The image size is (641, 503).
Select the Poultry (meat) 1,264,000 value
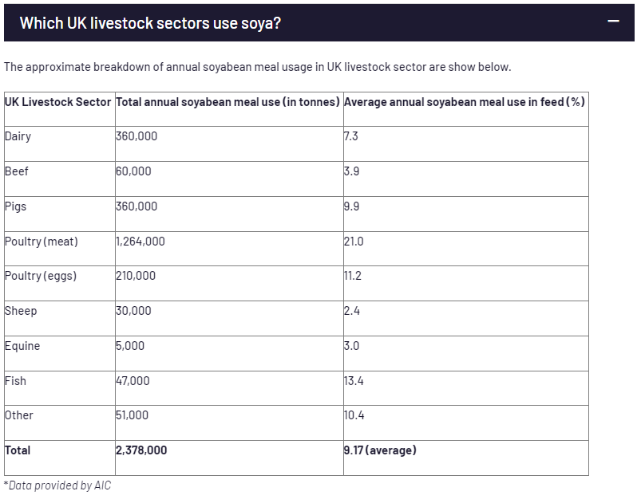140,241
